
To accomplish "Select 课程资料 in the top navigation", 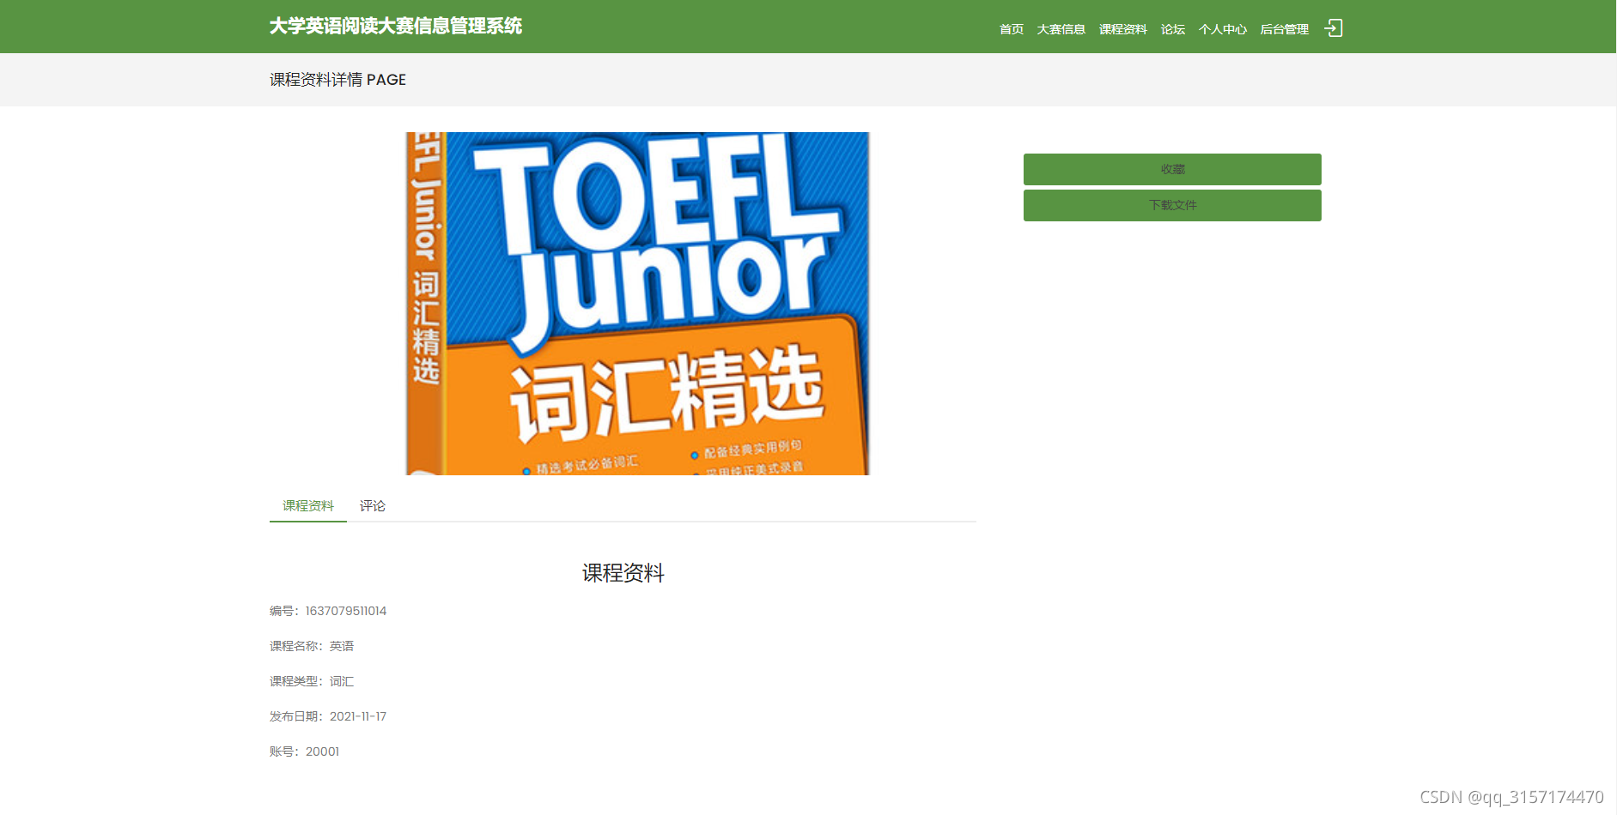I will pyautogui.click(x=1123, y=29).
